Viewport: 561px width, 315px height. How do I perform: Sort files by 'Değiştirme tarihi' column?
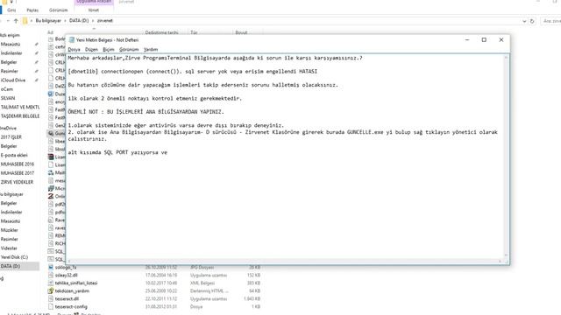161,32
